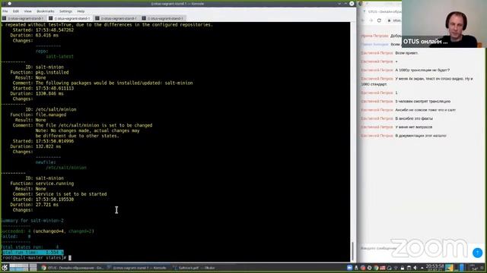487x273 pixels.
Task: Click 'The file /etc/salt/minion is set to be changed'
Action: 94,125
